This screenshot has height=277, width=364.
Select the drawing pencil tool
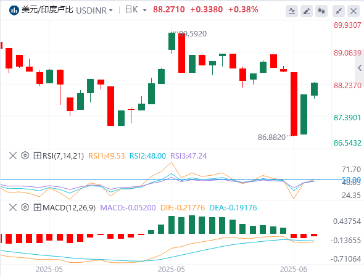pos(307,11)
